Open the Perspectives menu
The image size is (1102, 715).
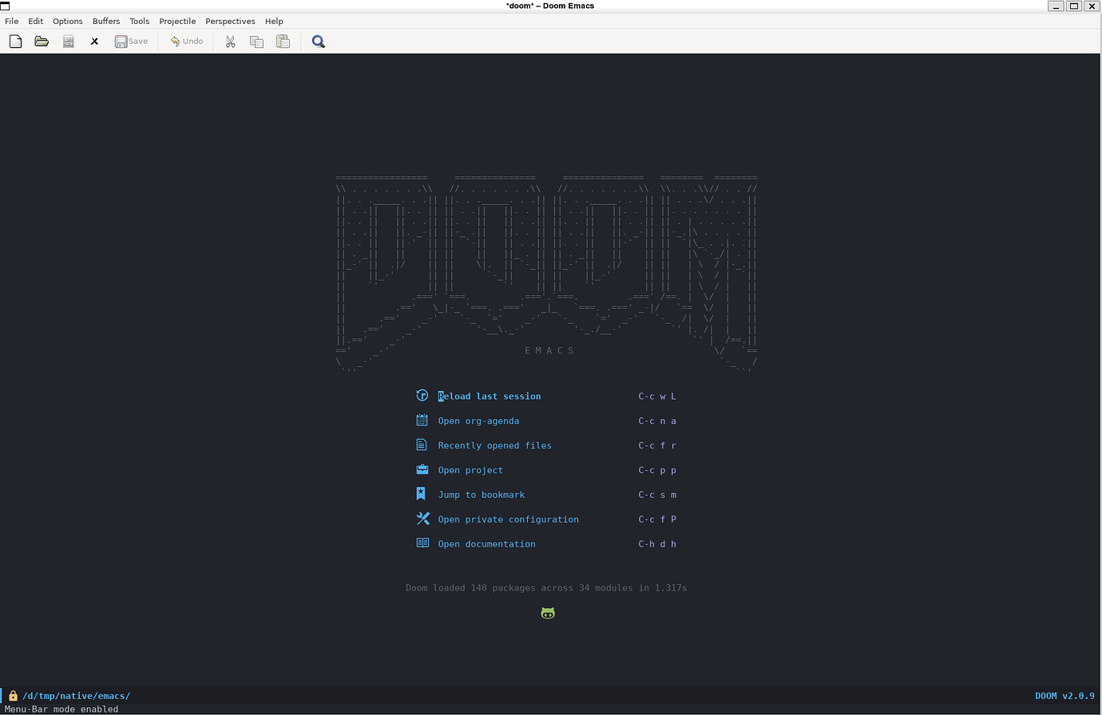tap(230, 22)
